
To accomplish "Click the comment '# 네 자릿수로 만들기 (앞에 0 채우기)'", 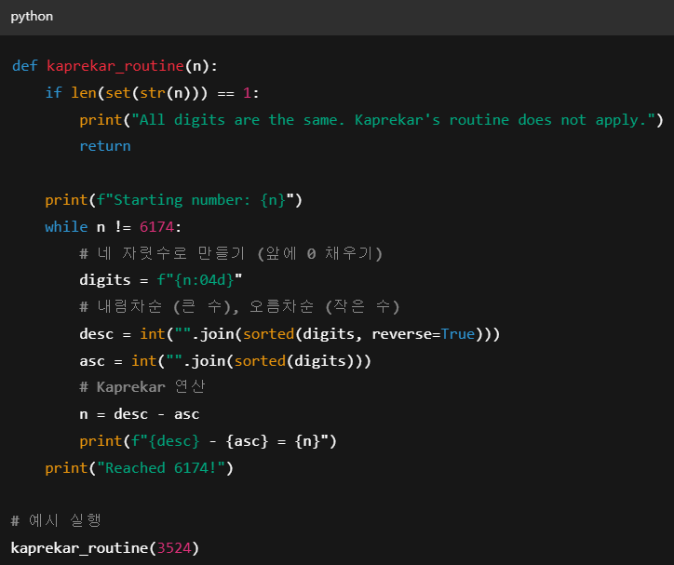I will click(x=231, y=253).
